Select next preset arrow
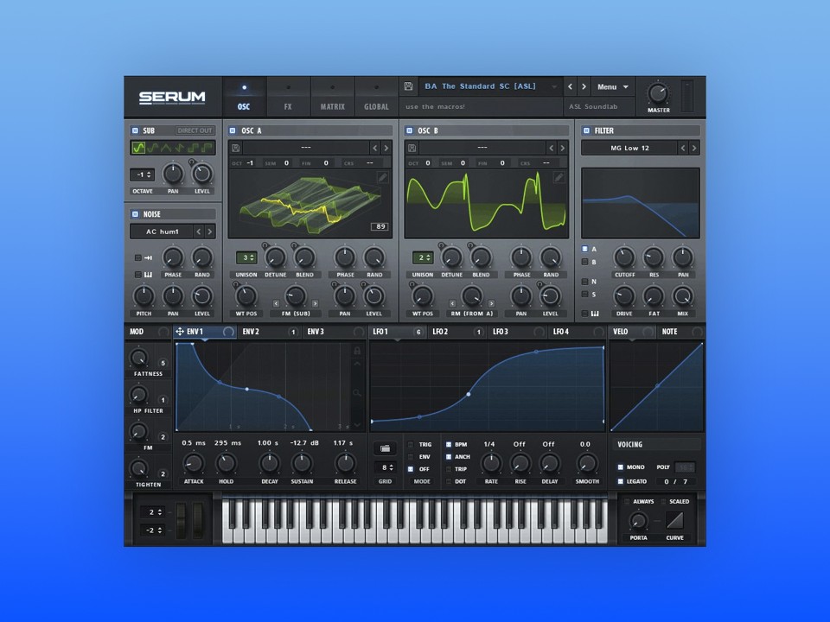 point(584,86)
